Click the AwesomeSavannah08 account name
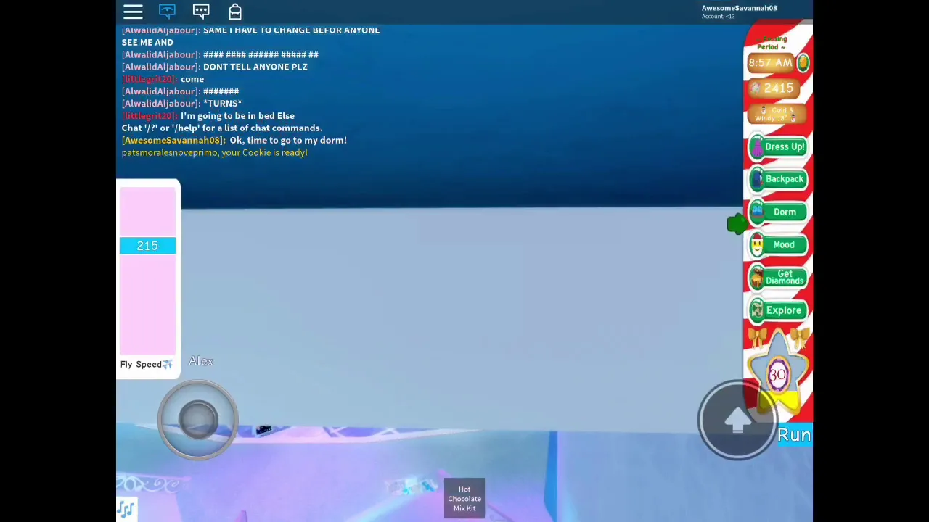Screen dimensions: 929x522 click(x=739, y=8)
